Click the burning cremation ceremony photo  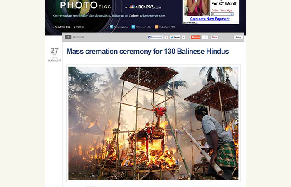tap(153, 123)
